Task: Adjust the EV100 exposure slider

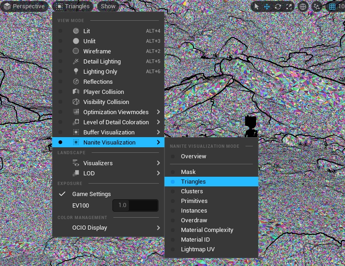Action: point(135,205)
